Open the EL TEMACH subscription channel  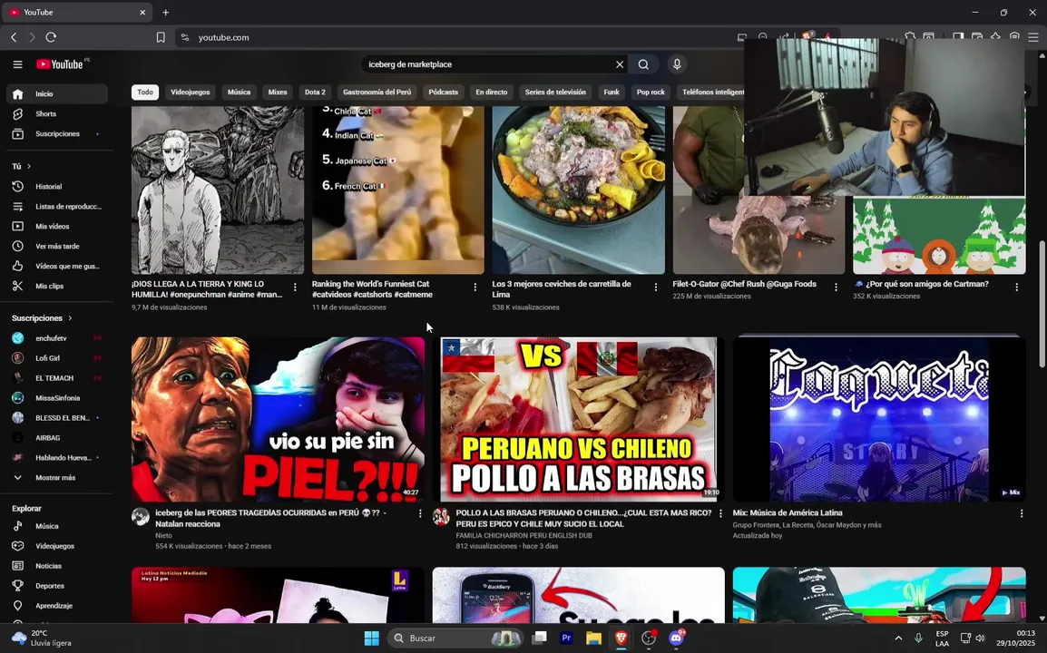coord(57,378)
